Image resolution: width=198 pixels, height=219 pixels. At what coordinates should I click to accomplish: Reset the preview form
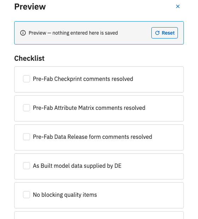(x=164, y=33)
